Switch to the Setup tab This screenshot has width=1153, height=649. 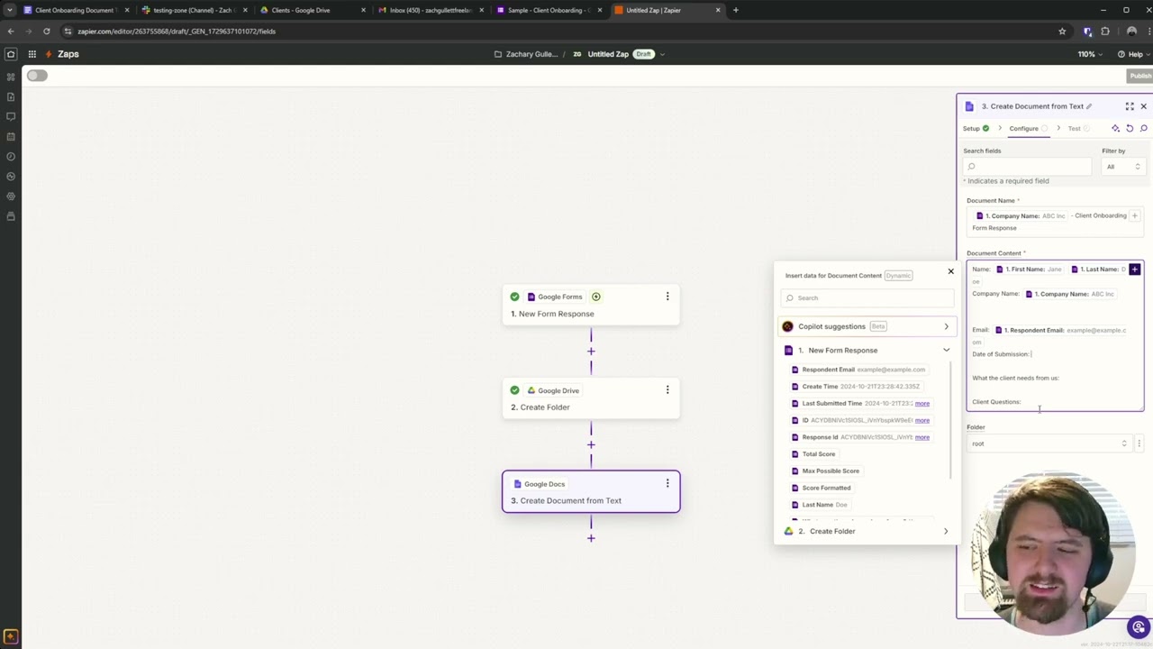[x=976, y=129]
